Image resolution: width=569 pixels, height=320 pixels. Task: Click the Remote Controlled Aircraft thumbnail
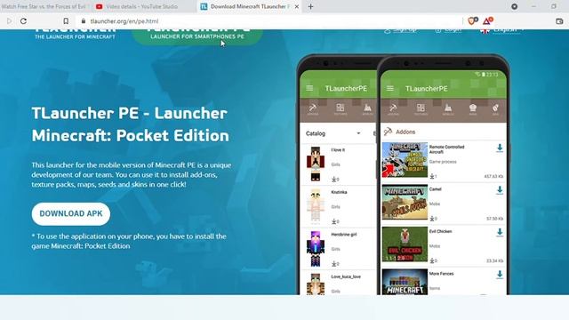[405, 160]
